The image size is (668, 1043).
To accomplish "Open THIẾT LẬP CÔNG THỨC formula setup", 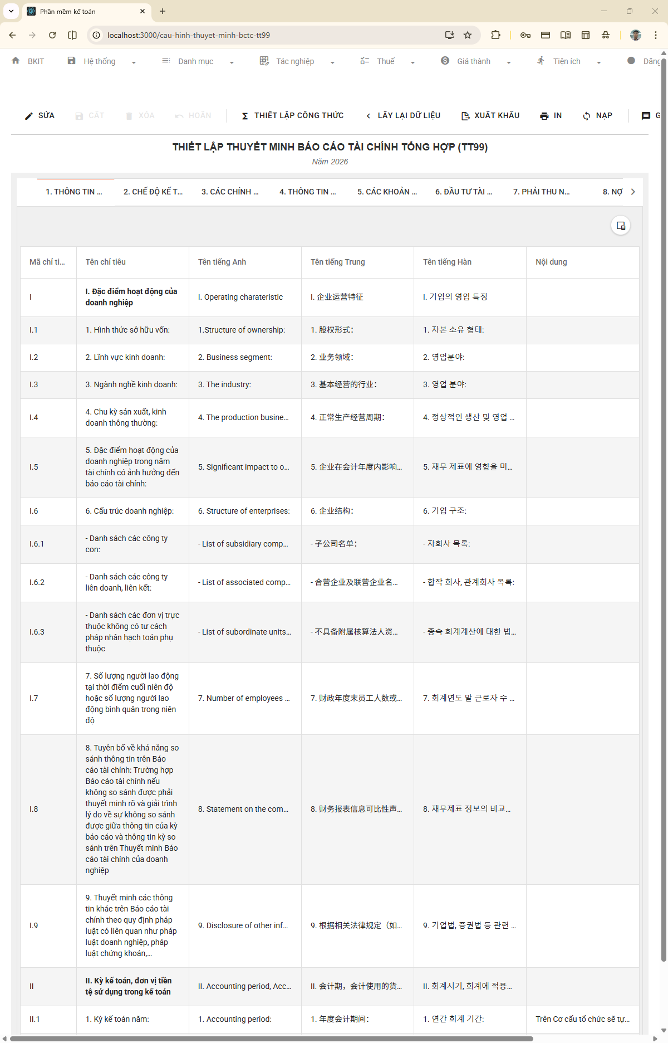I will click(x=292, y=115).
